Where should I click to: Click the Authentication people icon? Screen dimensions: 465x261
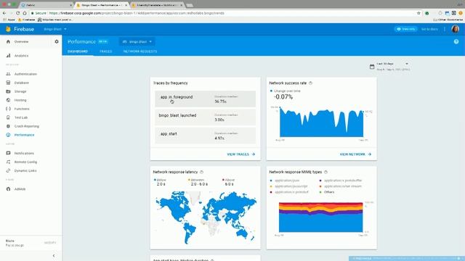pyautogui.click(x=8, y=74)
